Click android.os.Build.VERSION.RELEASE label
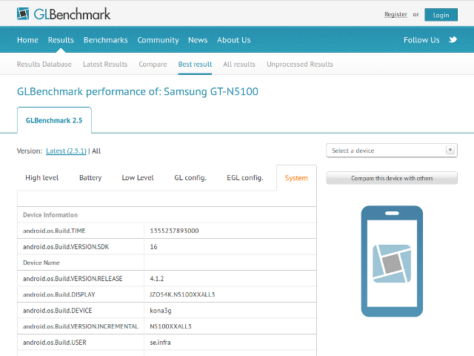 click(x=73, y=279)
